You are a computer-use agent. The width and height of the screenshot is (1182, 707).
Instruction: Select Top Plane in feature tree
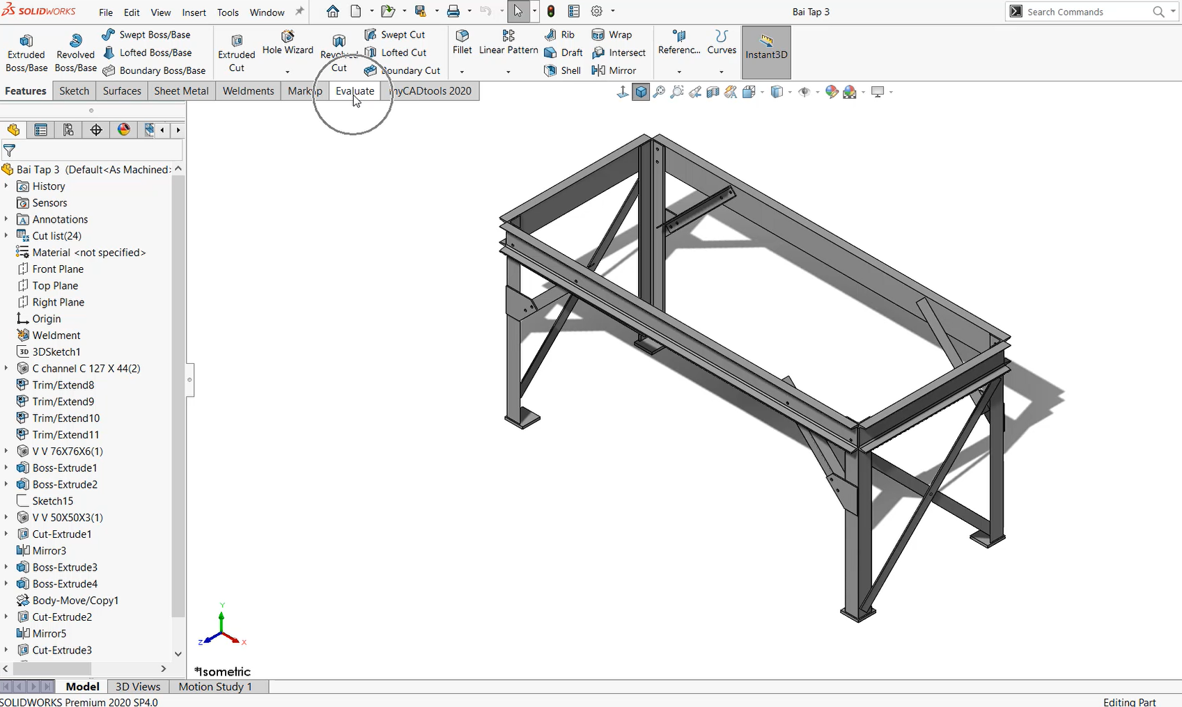pyautogui.click(x=55, y=285)
